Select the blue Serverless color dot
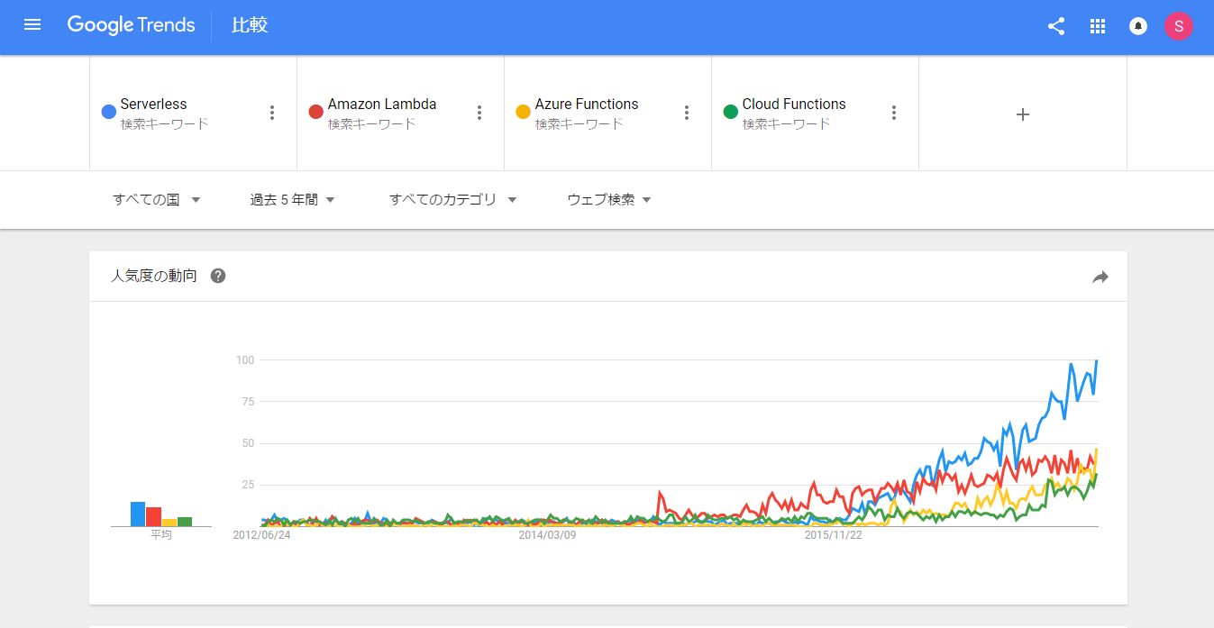1214x628 pixels. [x=108, y=112]
